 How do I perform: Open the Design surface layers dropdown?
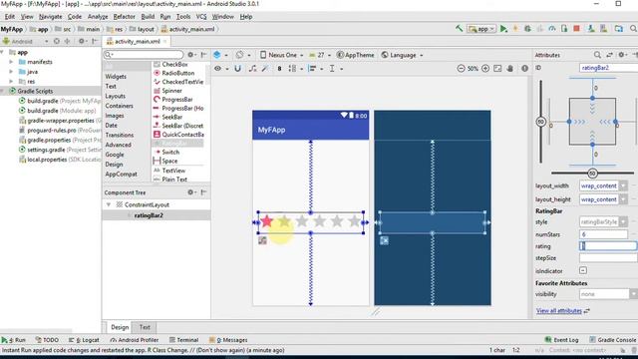pos(220,55)
